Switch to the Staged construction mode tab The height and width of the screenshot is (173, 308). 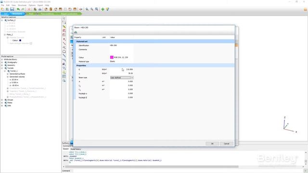(x=69, y=14)
